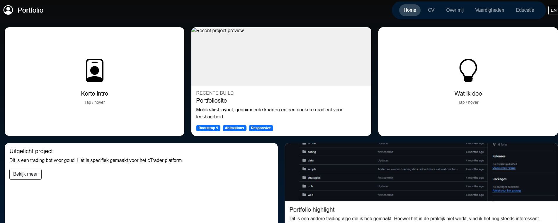Open the Over mij page
The height and width of the screenshot is (223, 558).
[x=455, y=10]
